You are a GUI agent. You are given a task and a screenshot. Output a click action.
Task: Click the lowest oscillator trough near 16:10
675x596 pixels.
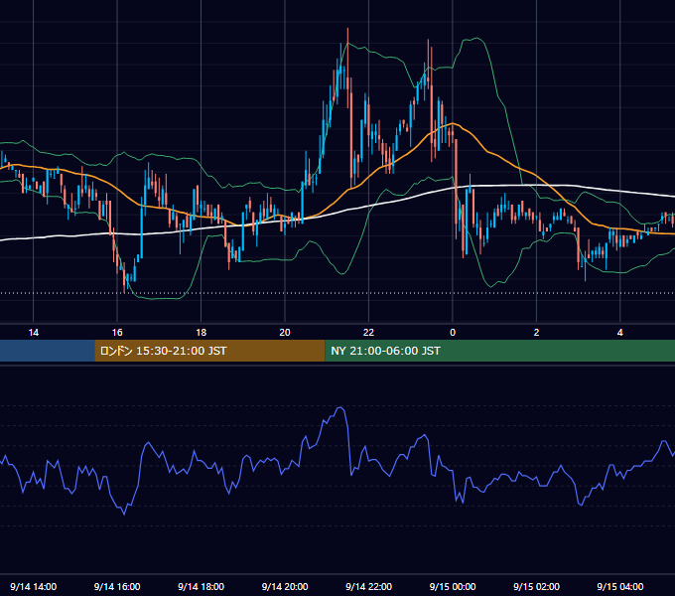pos(124,515)
